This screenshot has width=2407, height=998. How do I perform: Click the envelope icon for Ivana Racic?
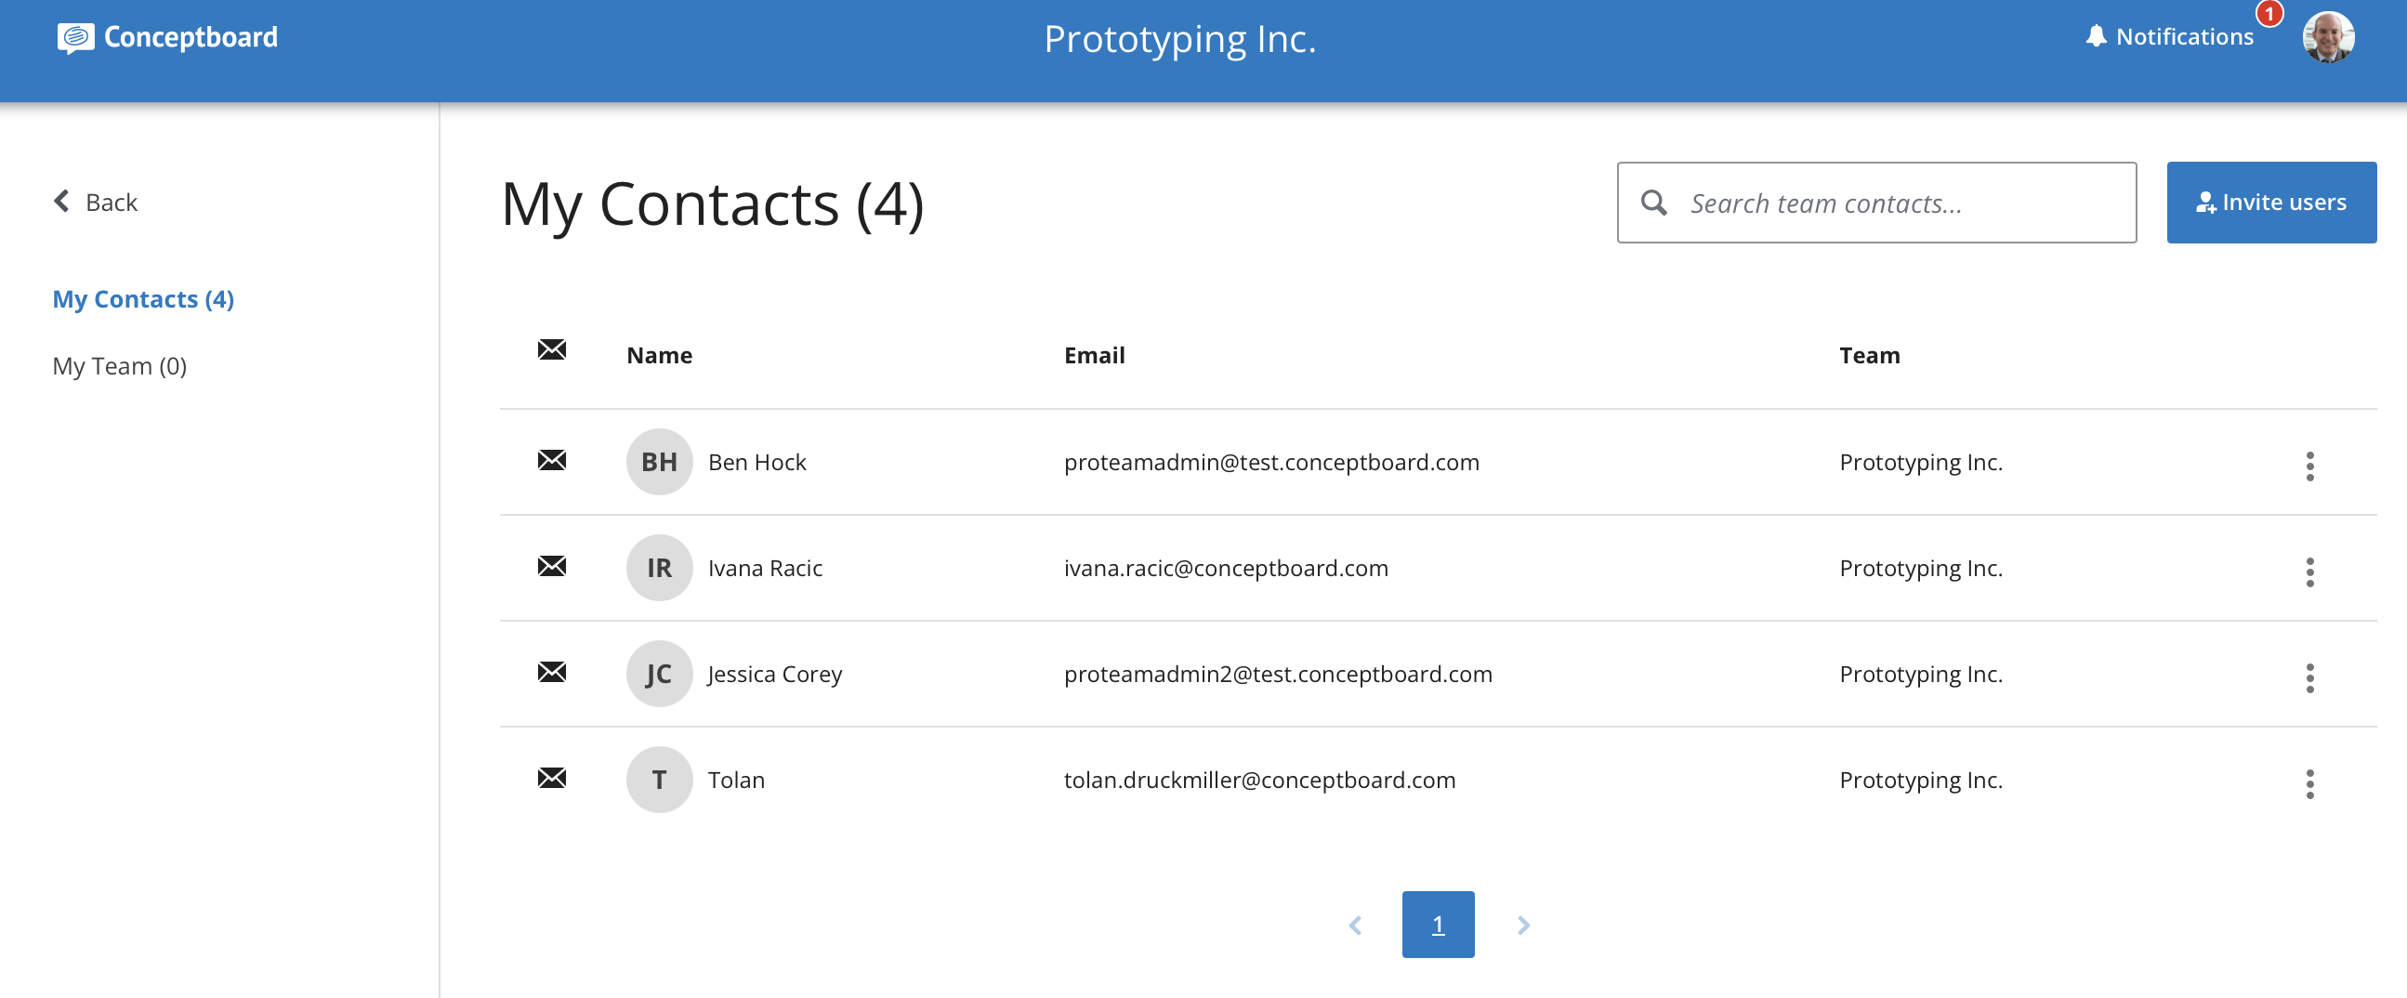[x=552, y=566]
